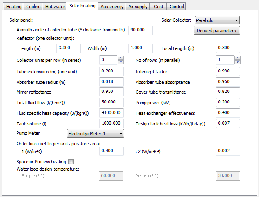Open the Control tab
The image size is (259, 197).
pos(176,7)
